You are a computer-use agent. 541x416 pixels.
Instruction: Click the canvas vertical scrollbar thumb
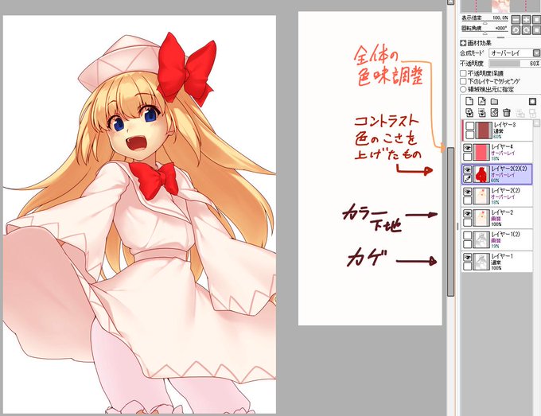coord(450,222)
